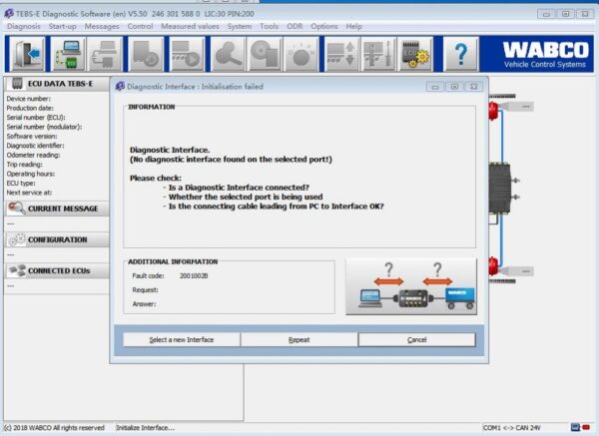This screenshot has height=436, width=599.
Task: Click the connection diagram image in dialog
Action: (411, 286)
